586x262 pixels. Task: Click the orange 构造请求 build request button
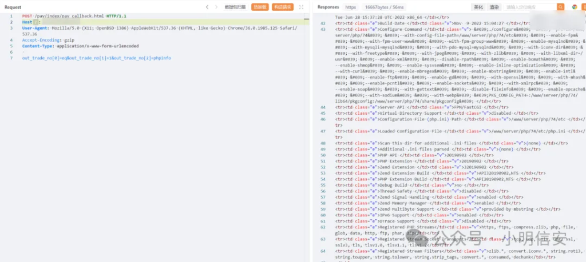(283, 7)
